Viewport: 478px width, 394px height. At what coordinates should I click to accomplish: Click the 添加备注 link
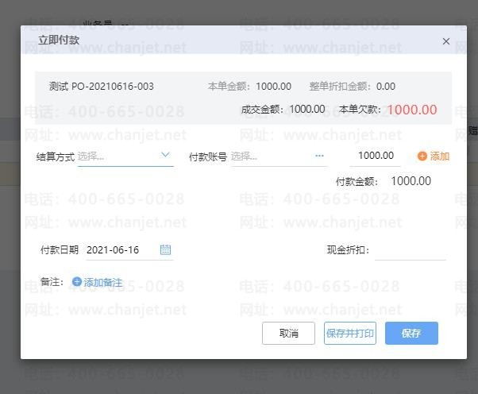[103, 282]
